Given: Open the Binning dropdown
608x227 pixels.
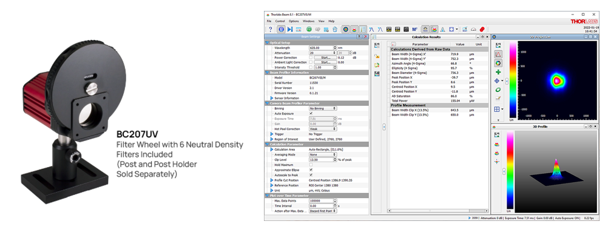Looking at the screenshot, I should (323, 109).
